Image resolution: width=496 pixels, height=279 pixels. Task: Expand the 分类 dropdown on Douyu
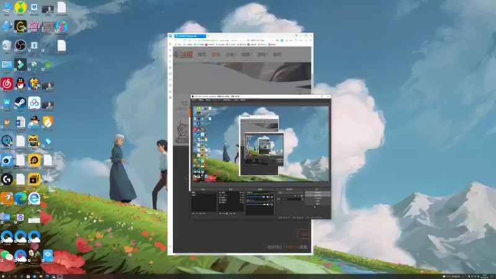pos(231,55)
